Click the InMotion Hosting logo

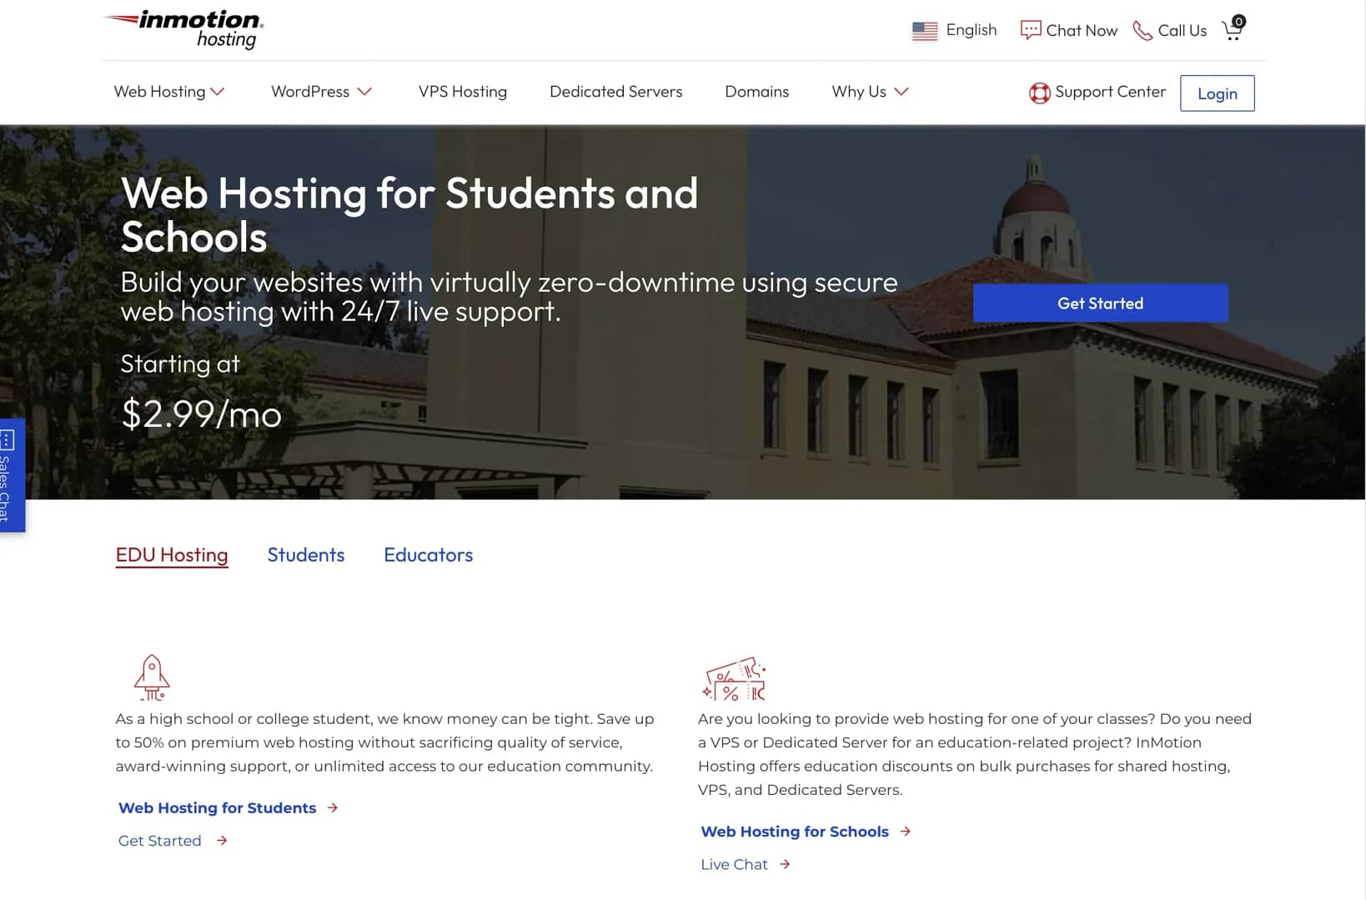click(x=183, y=29)
